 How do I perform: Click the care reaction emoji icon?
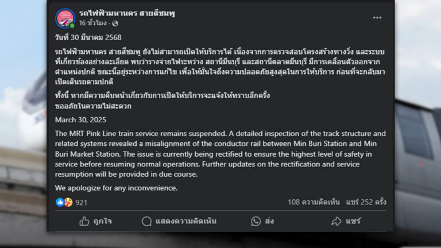point(68,202)
